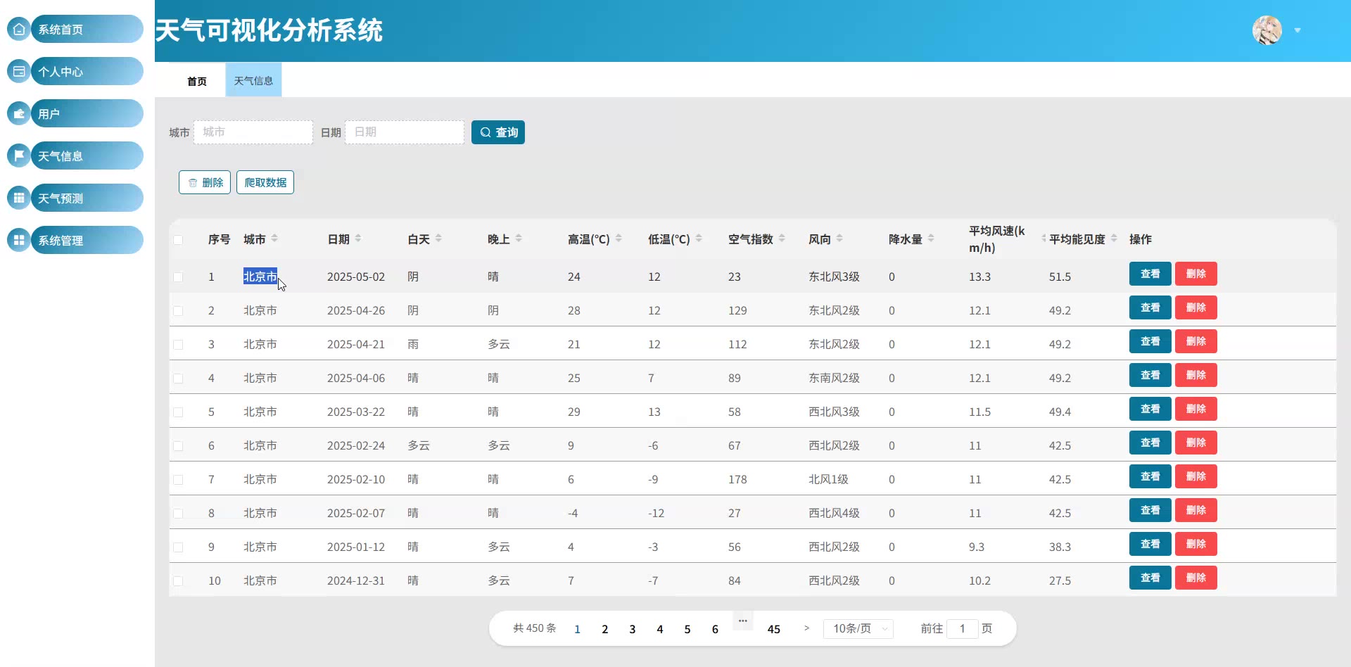1351x667 pixels.
Task: Click the 查询 search button
Action: [498, 132]
